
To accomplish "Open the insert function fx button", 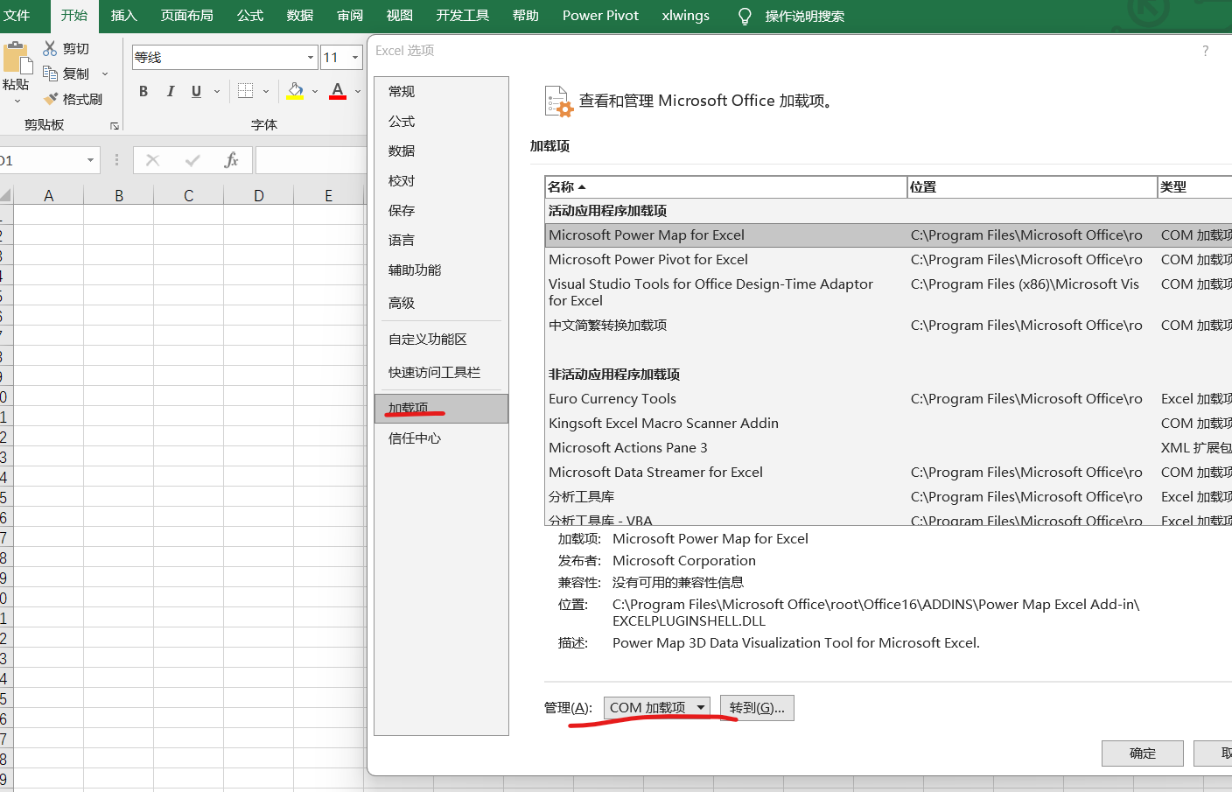I will [231, 160].
